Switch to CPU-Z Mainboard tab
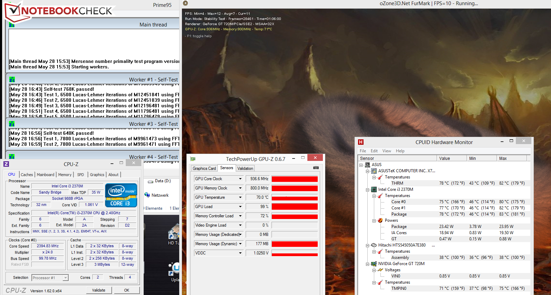 45,175
